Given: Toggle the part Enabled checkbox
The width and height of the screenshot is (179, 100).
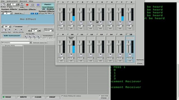Looking at the screenshot, I should (x=14, y=26).
